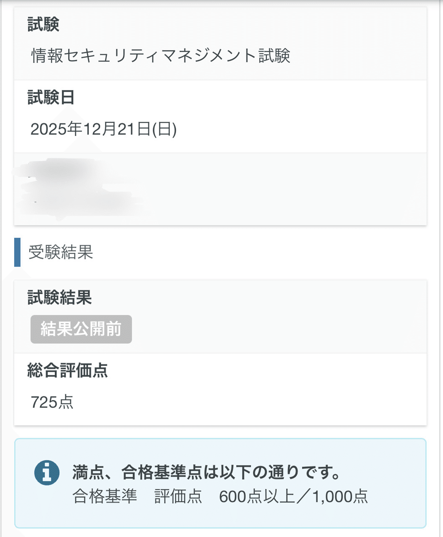The image size is (443, 537).
Task: Click 評価点 inside the blue notice box
Action: (x=178, y=496)
